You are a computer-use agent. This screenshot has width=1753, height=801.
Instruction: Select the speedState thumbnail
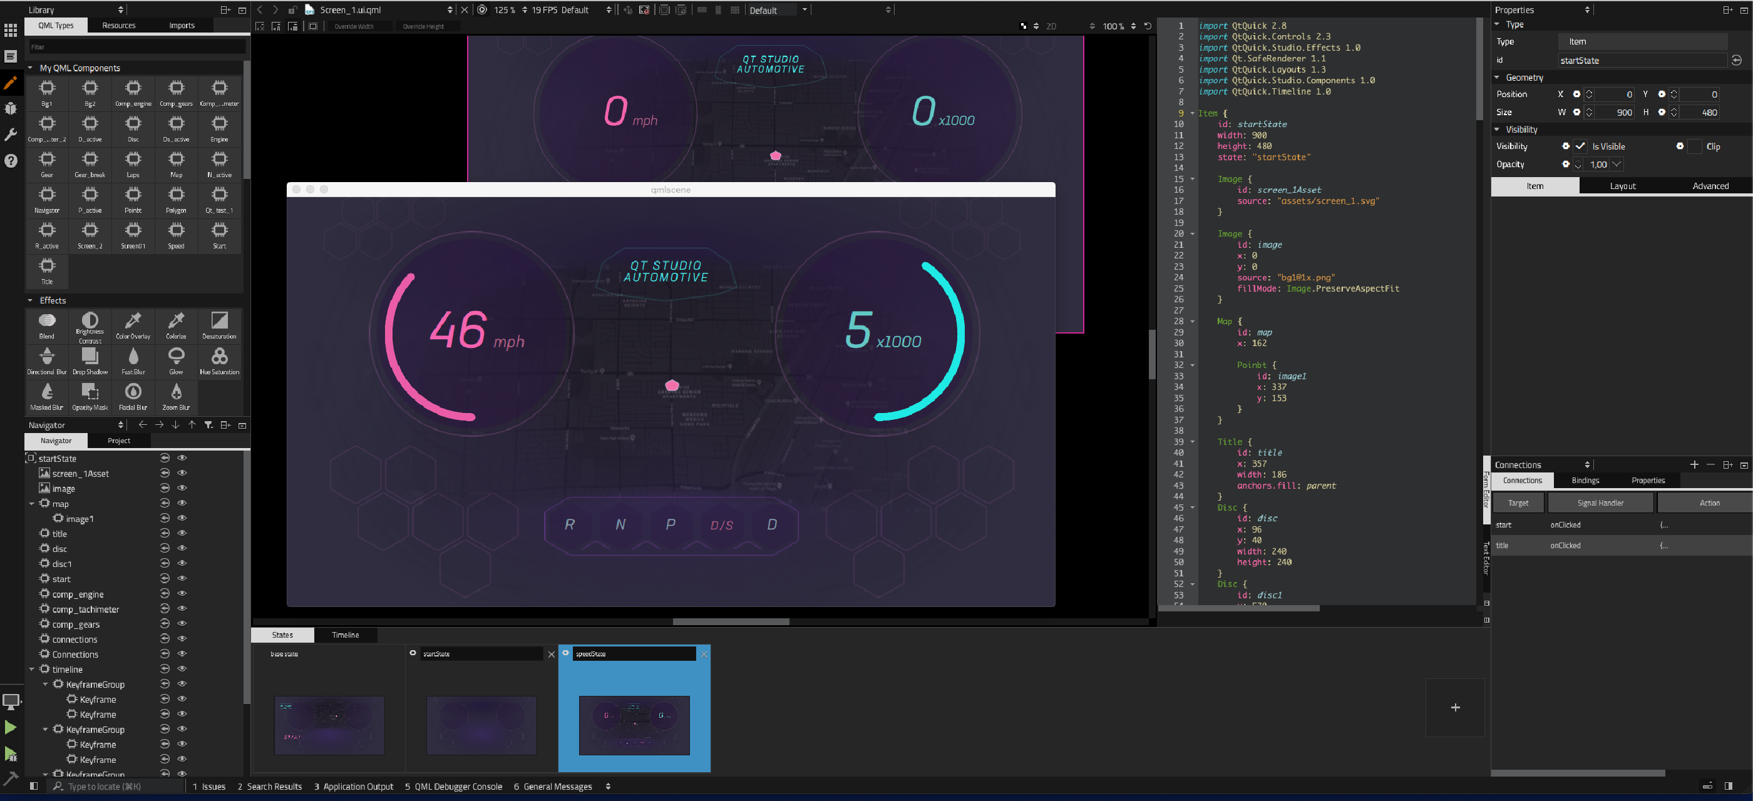(x=634, y=725)
